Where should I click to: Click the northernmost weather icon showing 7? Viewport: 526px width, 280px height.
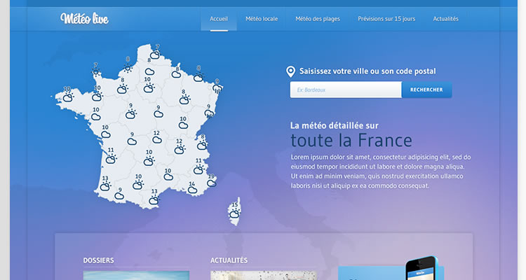[154, 54]
